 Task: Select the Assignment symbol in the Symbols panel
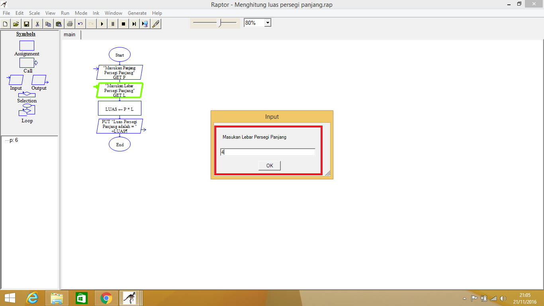click(26, 45)
